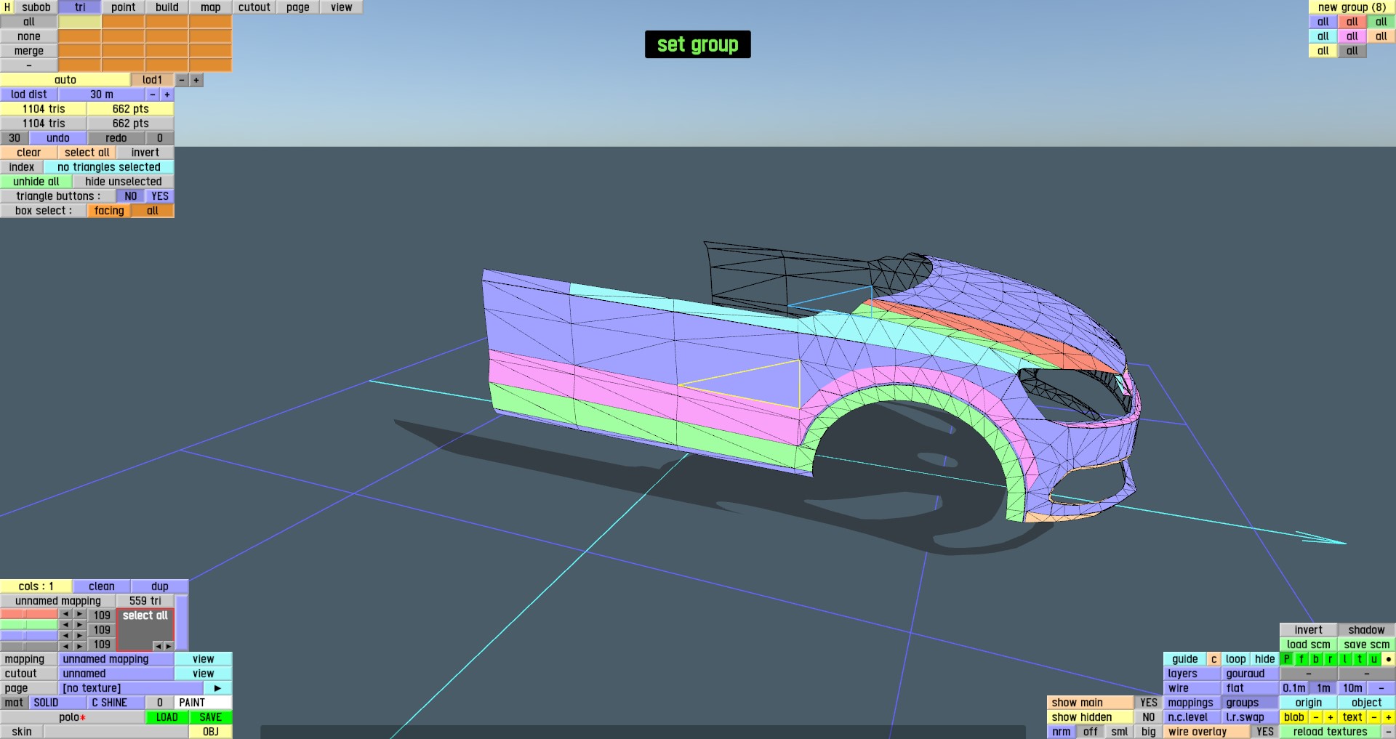Screen dimensions: 1396x739
Task: Click the '559 tri' count label
Action: pyautogui.click(x=145, y=601)
